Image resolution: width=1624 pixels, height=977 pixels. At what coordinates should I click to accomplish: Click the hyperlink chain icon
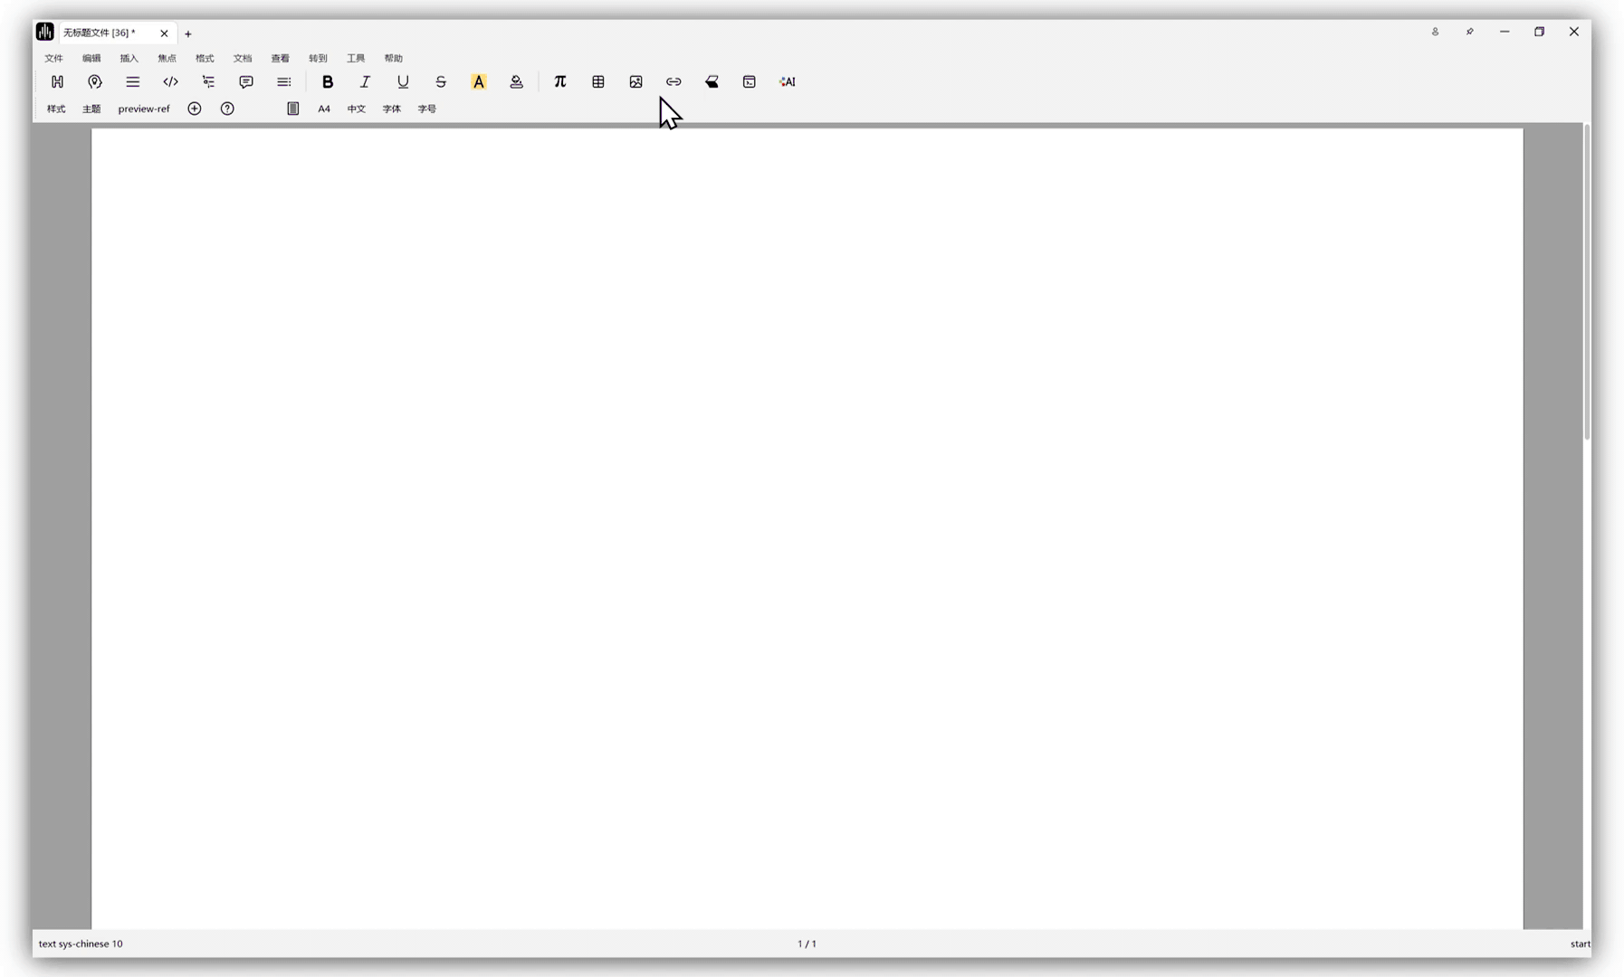tap(673, 81)
